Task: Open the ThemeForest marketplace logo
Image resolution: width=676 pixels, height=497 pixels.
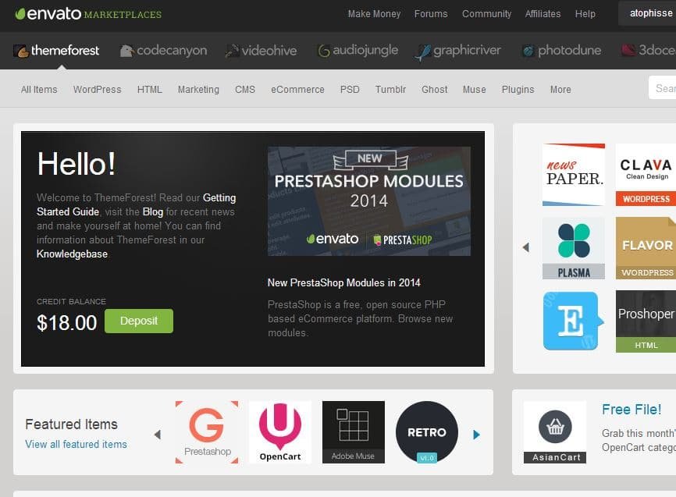Action: tap(56, 51)
